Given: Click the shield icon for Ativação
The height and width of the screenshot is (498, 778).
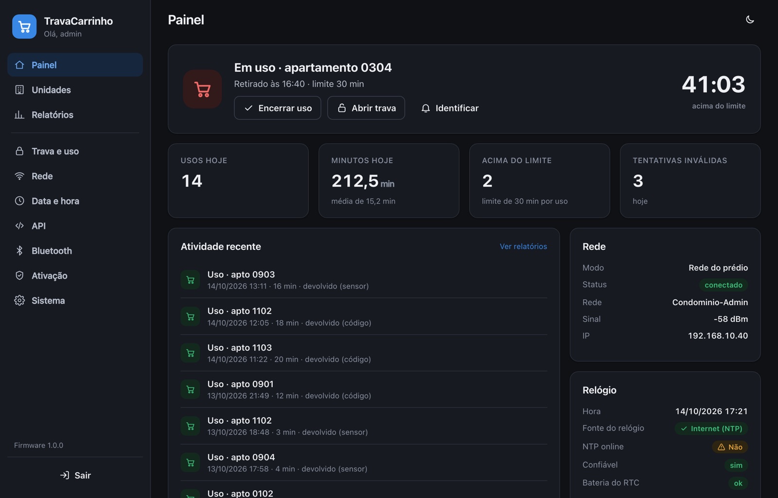Looking at the screenshot, I should [x=19, y=275].
